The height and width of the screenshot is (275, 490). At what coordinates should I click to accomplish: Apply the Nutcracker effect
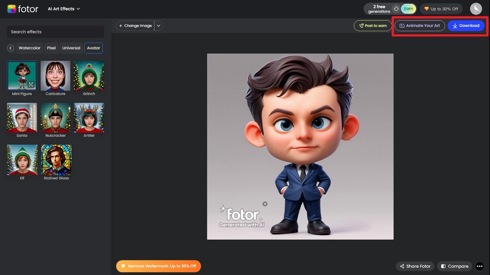point(55,117)
